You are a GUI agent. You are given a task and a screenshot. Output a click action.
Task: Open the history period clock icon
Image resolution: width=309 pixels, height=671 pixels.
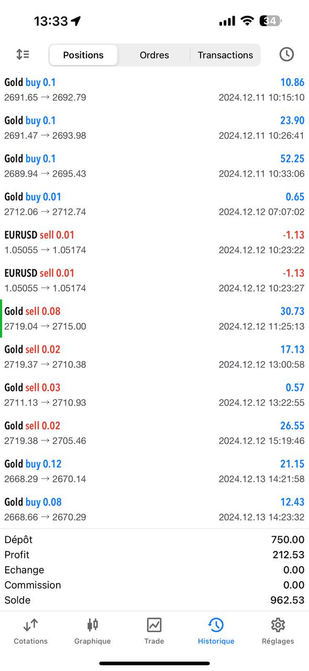pos(286,55)
